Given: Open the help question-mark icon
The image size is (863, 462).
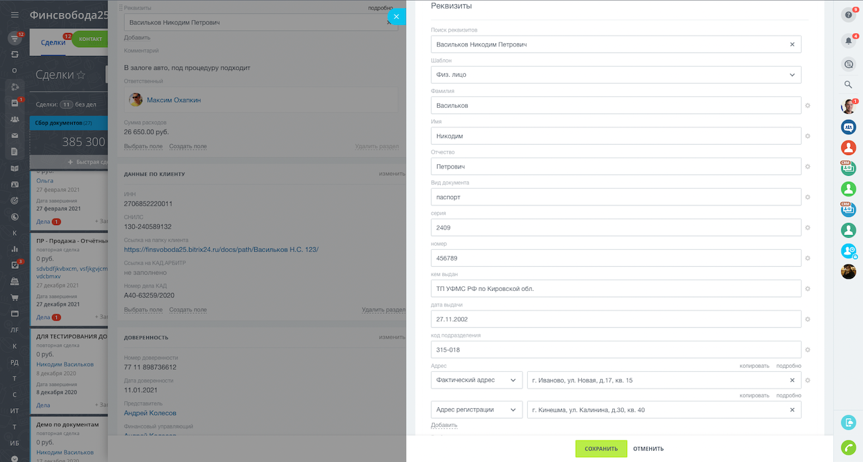Looking at the screenshot, I should 848,15.
